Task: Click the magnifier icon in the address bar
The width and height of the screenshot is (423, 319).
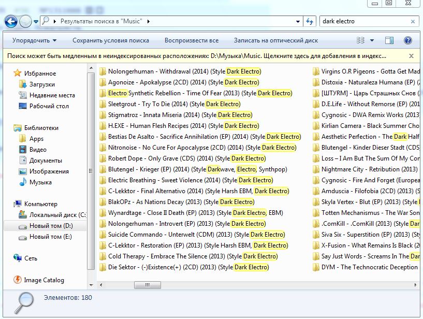Action: [46, 21]
